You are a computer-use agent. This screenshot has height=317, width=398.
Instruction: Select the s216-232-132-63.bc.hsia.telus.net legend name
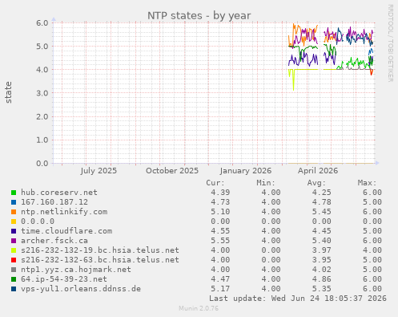(100, 260)
